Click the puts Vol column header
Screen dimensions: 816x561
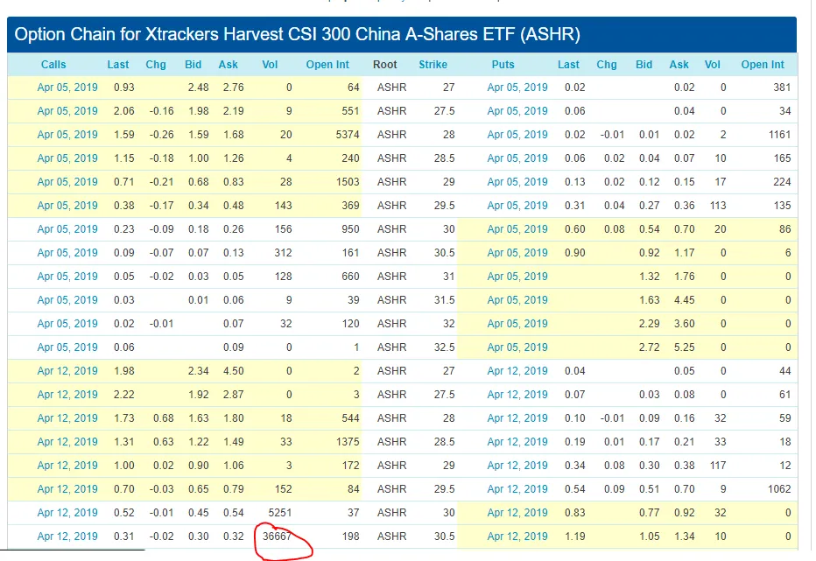pyautogui.click(x=713, y=65)
